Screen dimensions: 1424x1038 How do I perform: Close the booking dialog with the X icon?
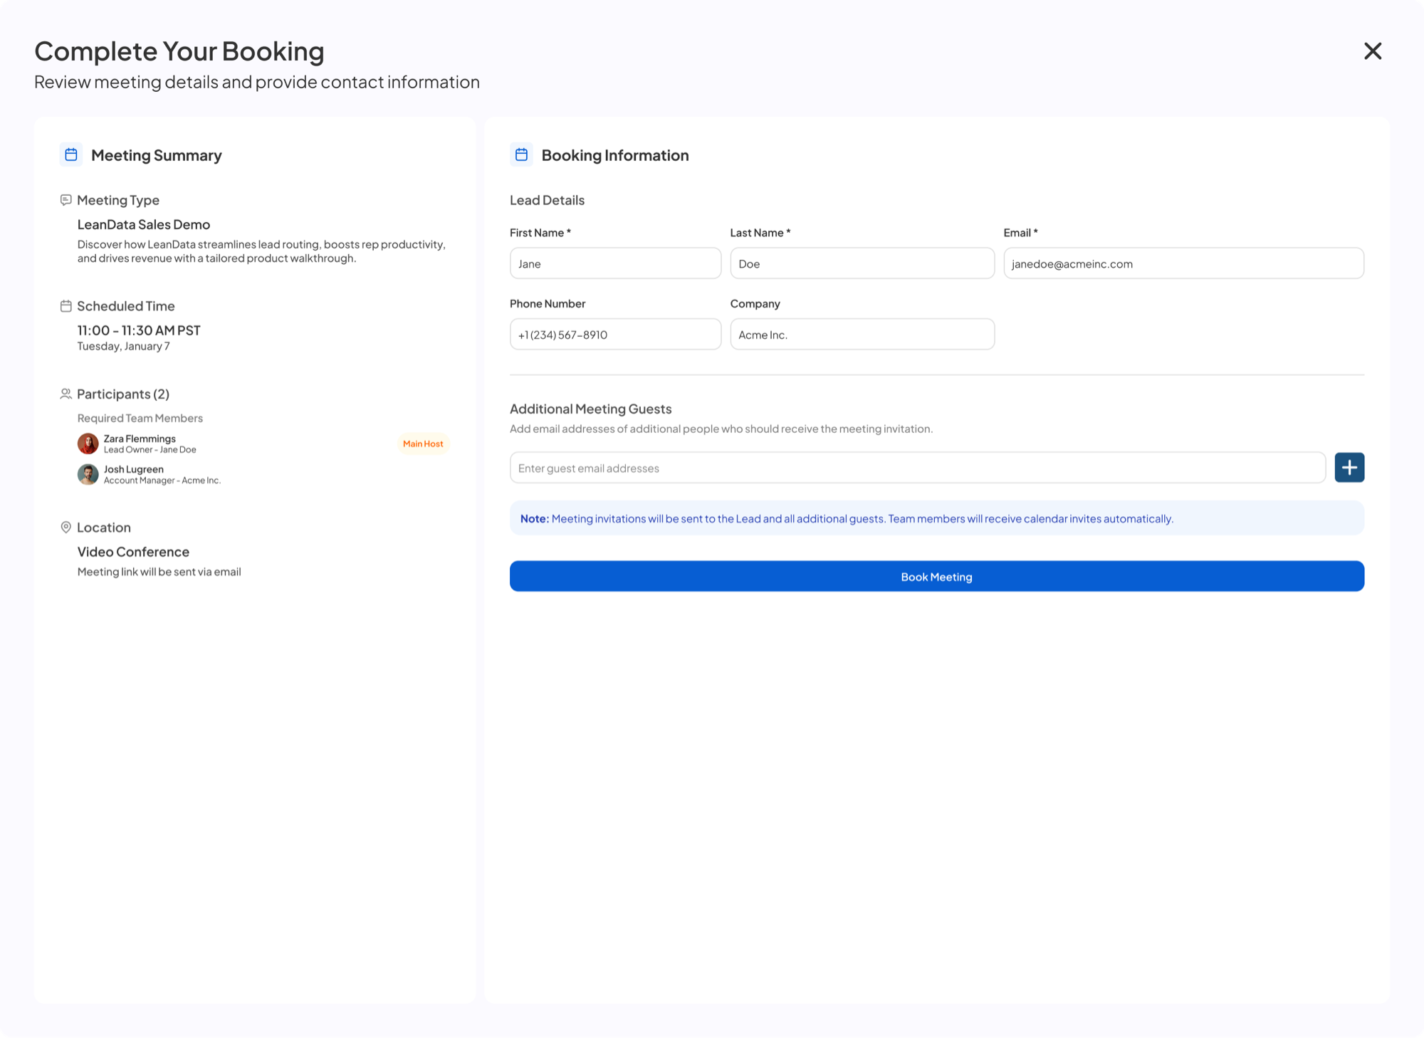(1372, 51)
